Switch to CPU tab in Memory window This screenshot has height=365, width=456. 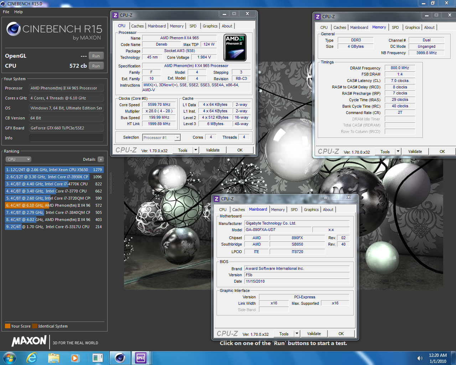324,27
